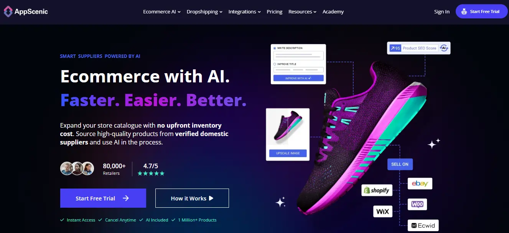Expand the Integrations dropdown

(x=244, y=12)
